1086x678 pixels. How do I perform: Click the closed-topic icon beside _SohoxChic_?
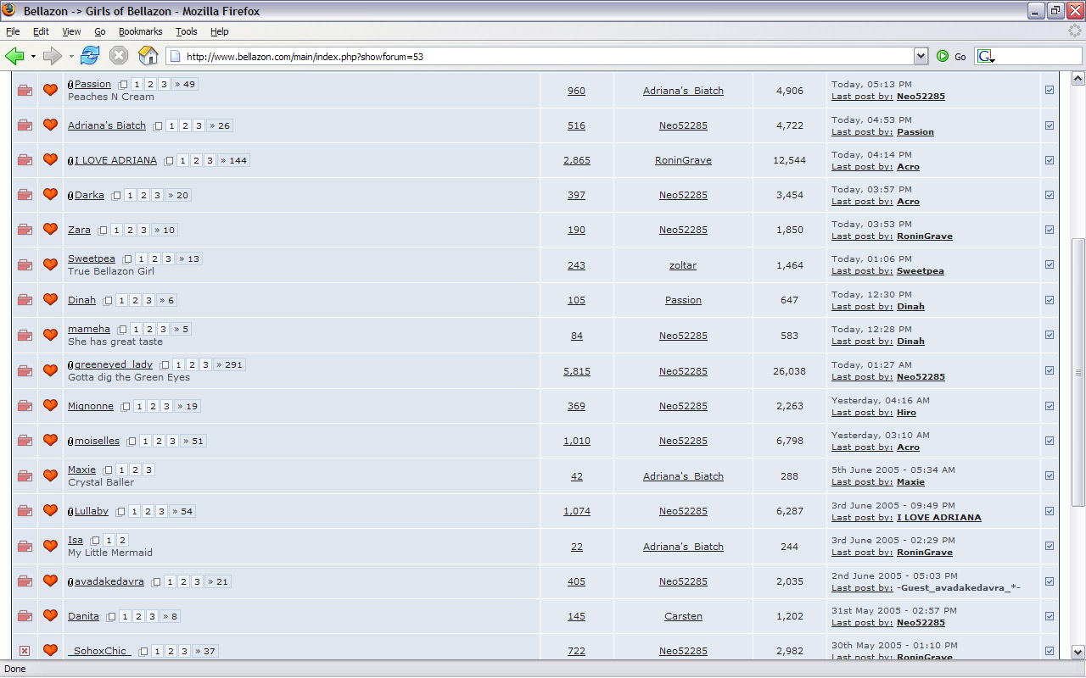click(x=25, y=651)
